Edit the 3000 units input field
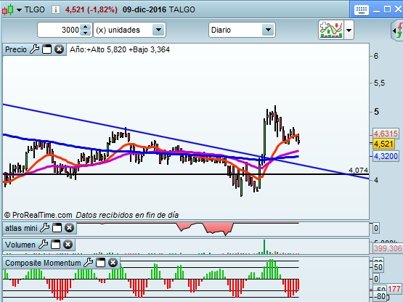 coord(59,30)
